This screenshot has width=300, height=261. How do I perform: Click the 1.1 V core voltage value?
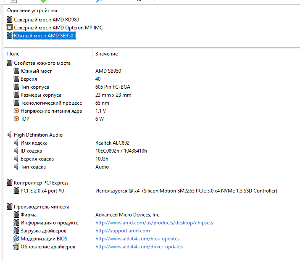pos(101,111)
